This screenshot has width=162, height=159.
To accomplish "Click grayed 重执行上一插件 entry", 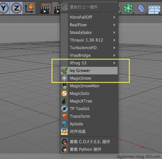I will tap(89, 7).
